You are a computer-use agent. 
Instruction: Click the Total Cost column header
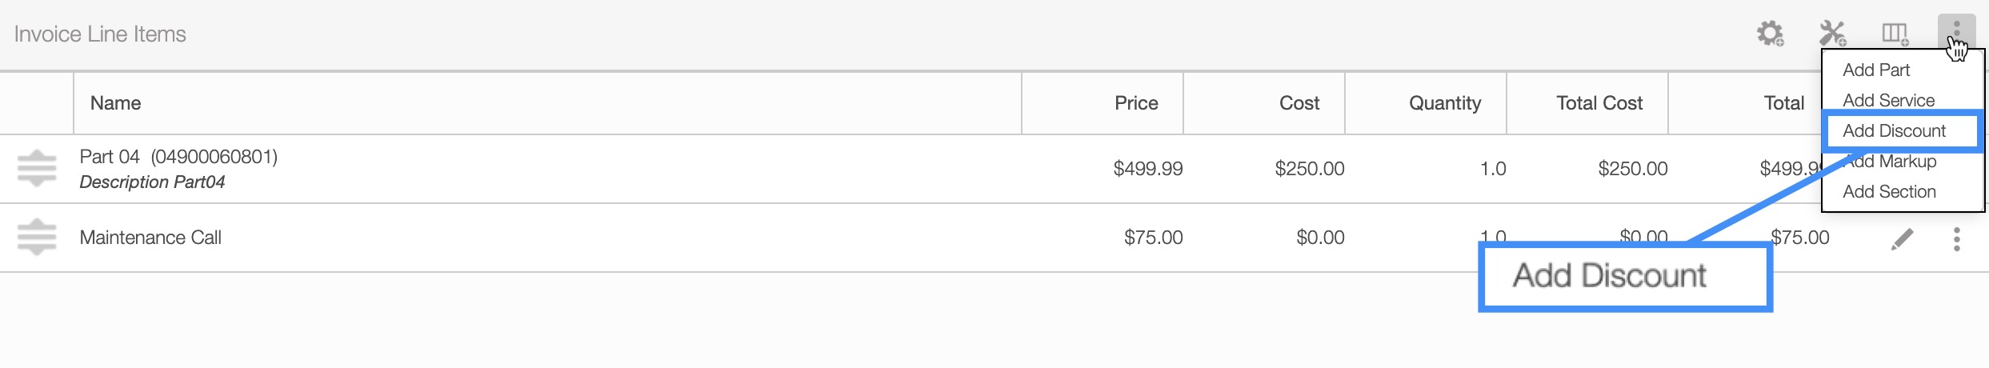(x=1599, y=103)
